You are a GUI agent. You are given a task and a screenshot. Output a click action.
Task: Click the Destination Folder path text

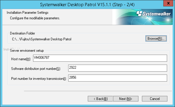42,39
